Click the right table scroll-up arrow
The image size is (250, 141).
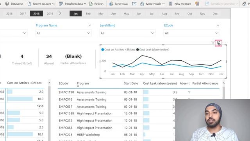224,83
